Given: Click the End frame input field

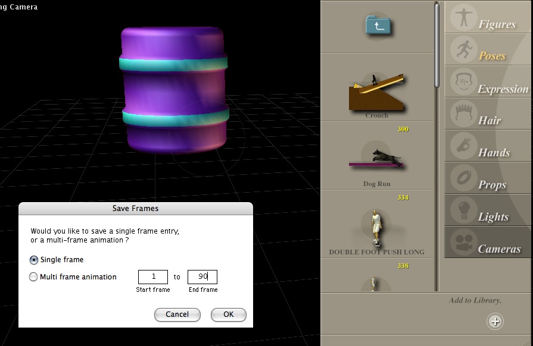Looking at the screenshot, I should [202, 277].
